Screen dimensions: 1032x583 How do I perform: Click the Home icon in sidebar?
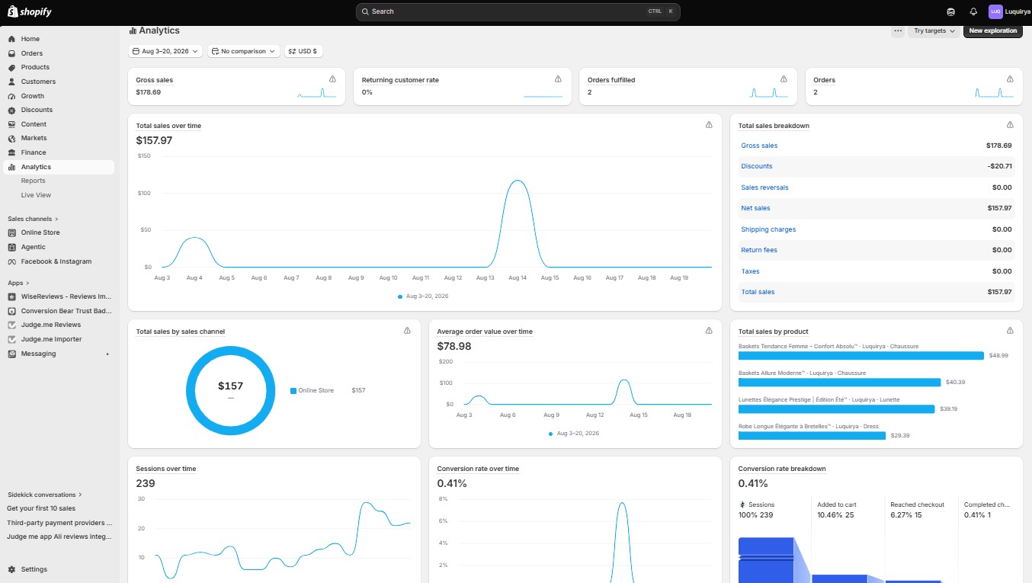pos(12,39)
